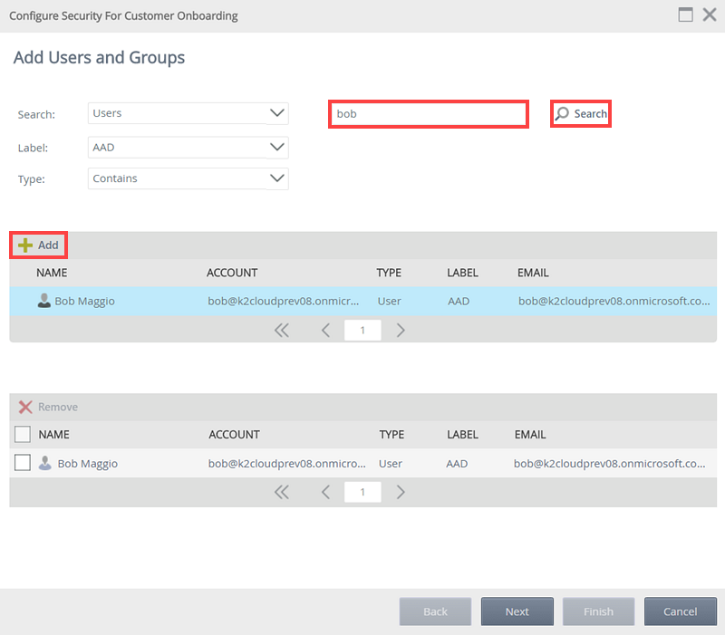Click the red X Remove icon
This screenshot has width=725, height=635.
coord(25,408)
